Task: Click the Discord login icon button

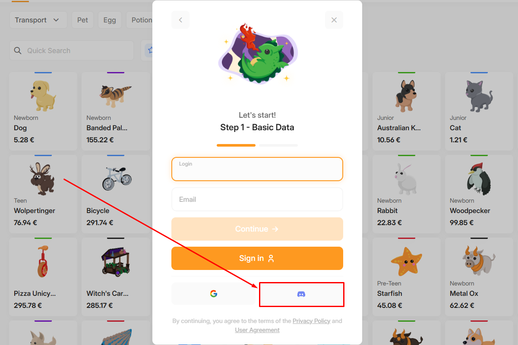Action: 301,294
